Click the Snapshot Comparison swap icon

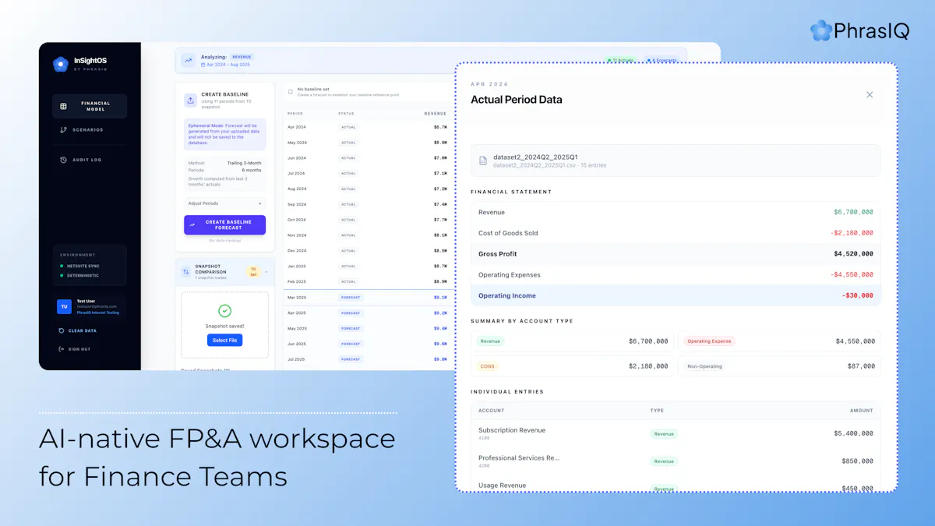coord(186,272)
